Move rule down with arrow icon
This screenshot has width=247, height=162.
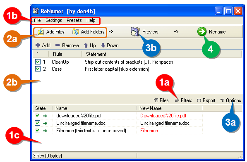(103, 45)
